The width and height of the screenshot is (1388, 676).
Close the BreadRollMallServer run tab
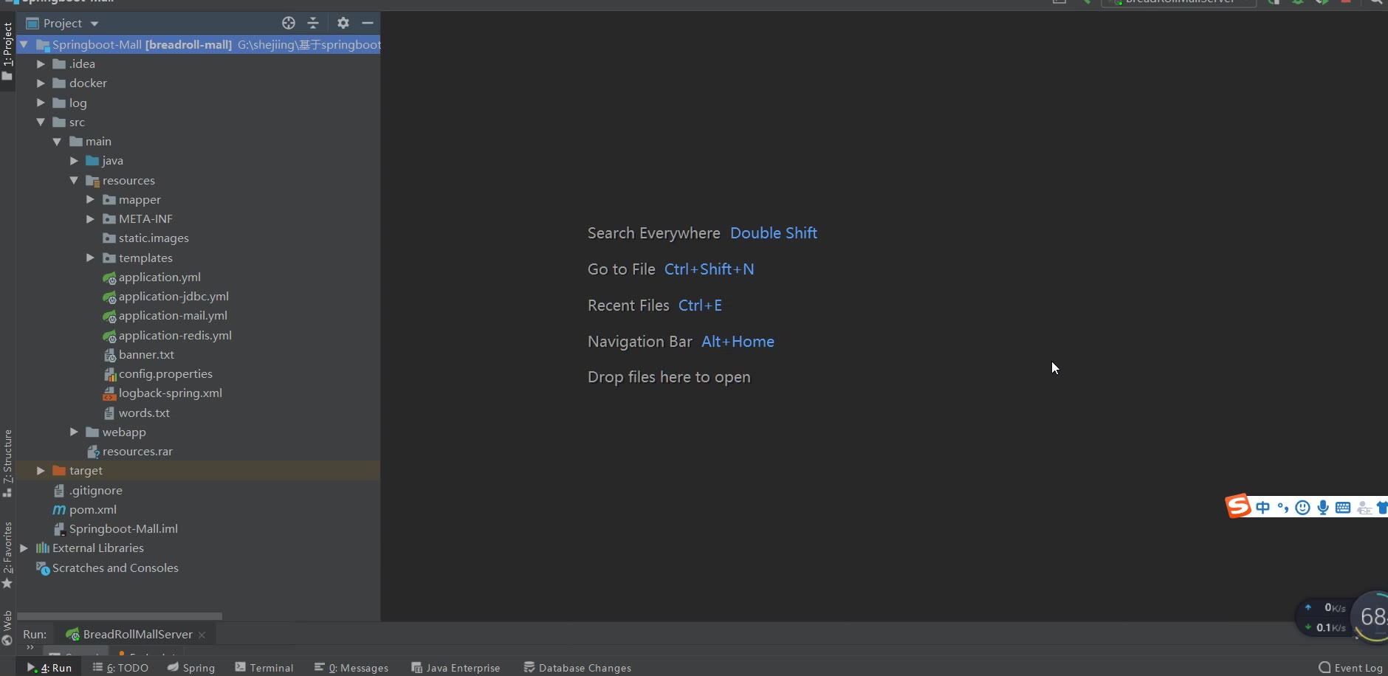202,635
